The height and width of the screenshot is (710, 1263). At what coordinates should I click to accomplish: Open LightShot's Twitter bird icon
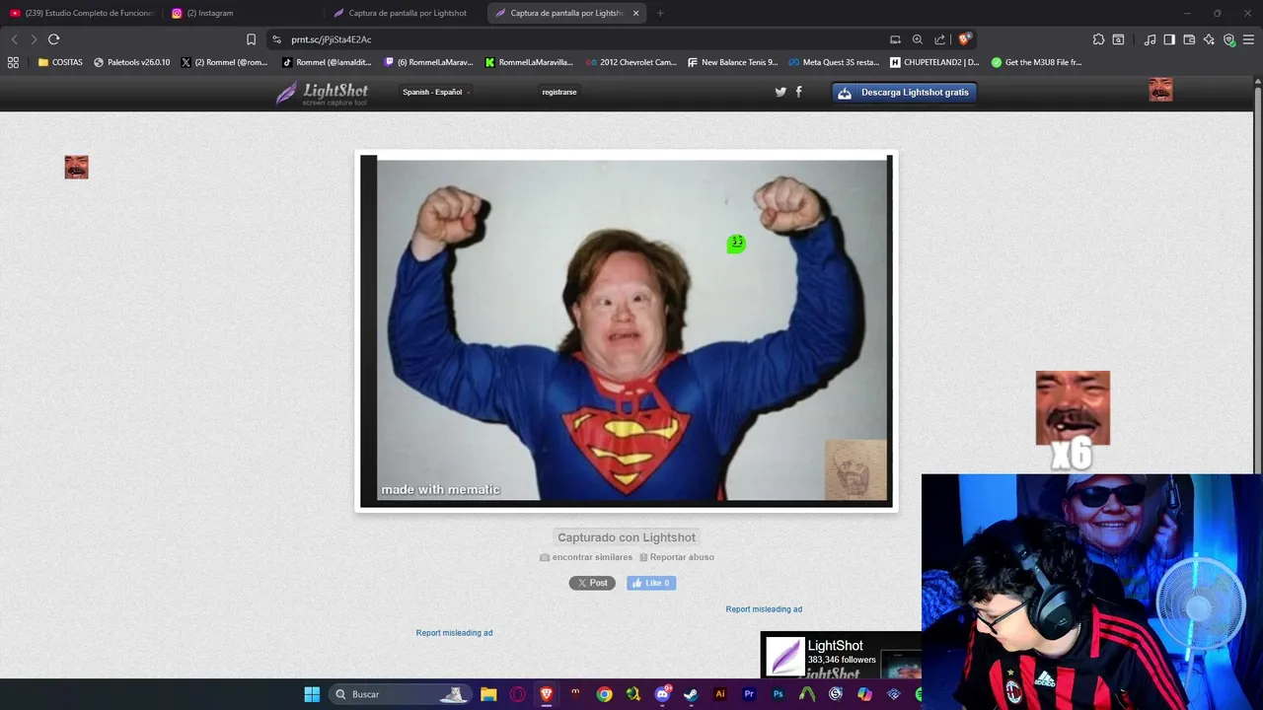[x=780, y=92]
